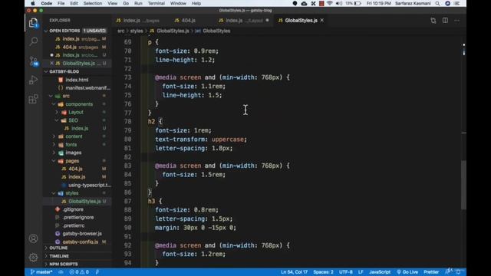
Task: Open the Notification Center icon in menu bar
Action: coord(457,3)
